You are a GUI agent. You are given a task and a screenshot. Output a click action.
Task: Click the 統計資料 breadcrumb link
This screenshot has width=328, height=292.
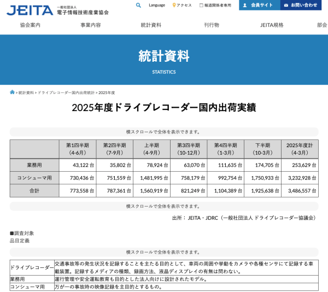[26, 92]
